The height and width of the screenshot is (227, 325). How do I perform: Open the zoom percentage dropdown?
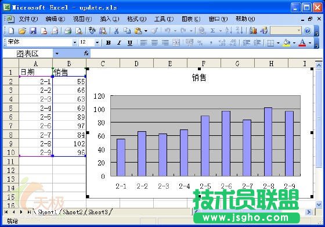point(299,30)
